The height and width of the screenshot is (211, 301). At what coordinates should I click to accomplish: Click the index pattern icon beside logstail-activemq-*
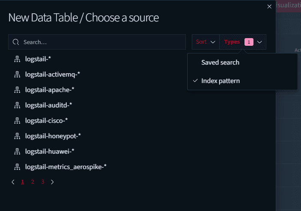(17, 74)
